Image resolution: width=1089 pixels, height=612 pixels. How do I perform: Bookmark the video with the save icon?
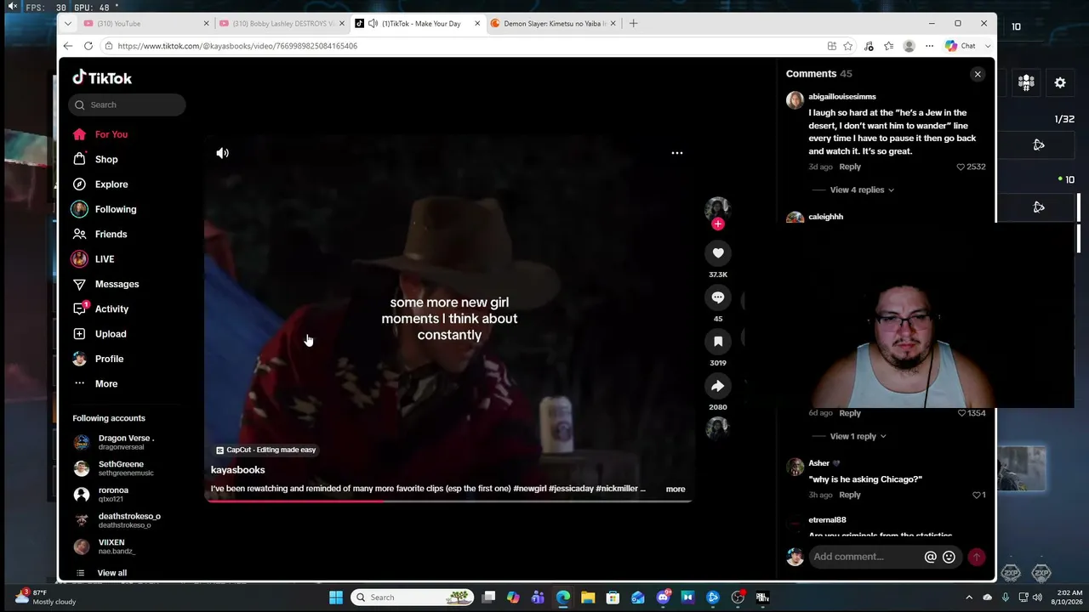718,341
